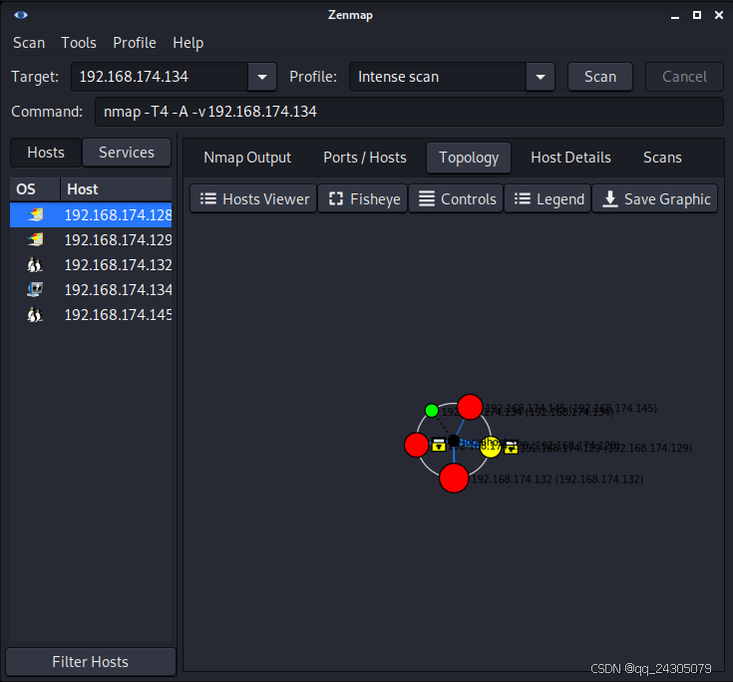Select the Topology tab
The height and width of the screenshot is (682, 733).
tap(469, 158)
